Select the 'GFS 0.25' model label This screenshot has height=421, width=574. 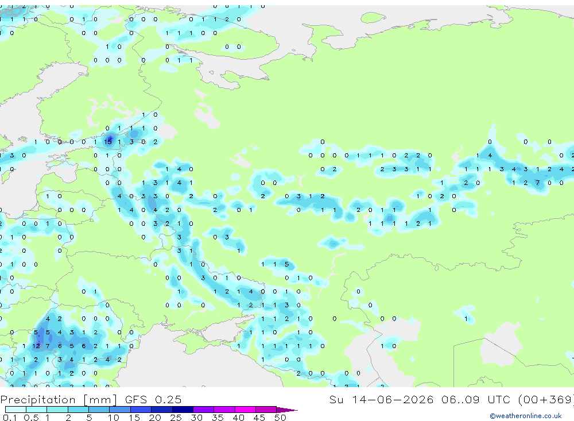click(153, 399)
